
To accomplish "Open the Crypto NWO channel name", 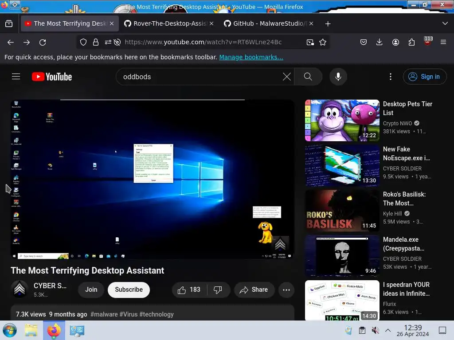I will [x=397, y=124].
